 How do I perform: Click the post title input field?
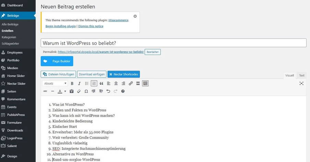(173, 43)
